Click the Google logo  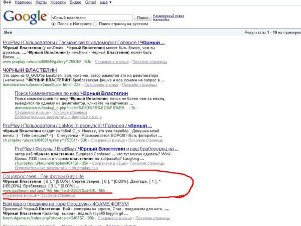pyautogui.click(x=25, y=17)
